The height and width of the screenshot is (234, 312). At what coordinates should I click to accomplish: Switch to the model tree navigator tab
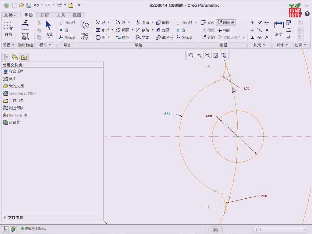click(6, 57)
